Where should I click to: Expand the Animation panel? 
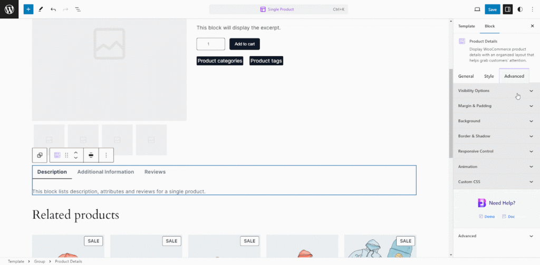point(496,167)
